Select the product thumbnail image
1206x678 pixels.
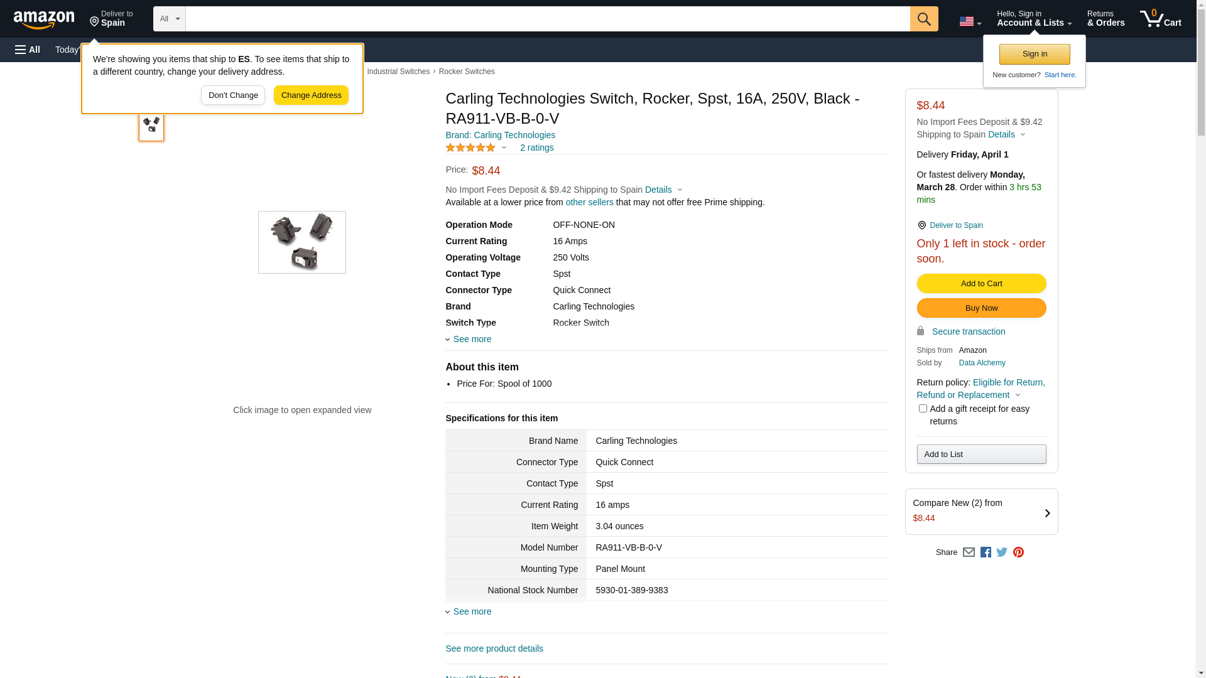pyautogui.click(x=151, y=125)
